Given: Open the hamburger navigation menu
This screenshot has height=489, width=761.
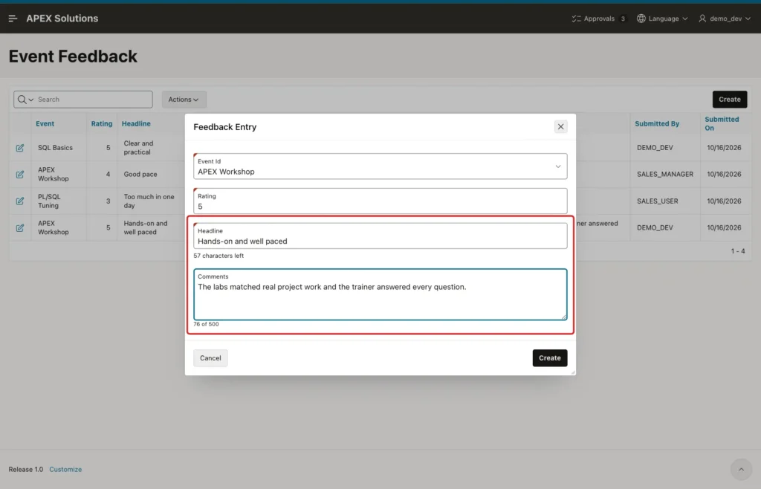Looking at the screenshot, I should tap(13, 19).
